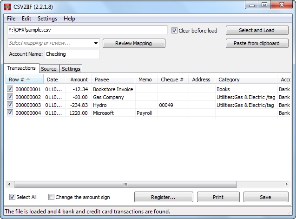Switch to the Settings tab
This screenshot has width=296, height=219.
(71, 69)
